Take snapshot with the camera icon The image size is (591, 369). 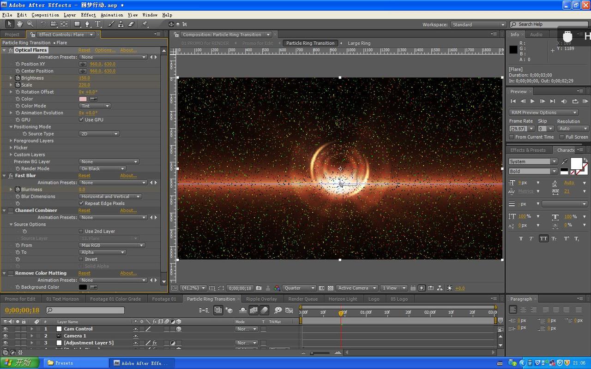(259, 288)
